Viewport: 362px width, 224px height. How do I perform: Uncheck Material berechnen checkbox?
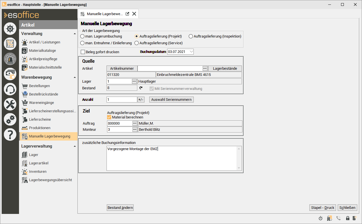coord(109,117)
